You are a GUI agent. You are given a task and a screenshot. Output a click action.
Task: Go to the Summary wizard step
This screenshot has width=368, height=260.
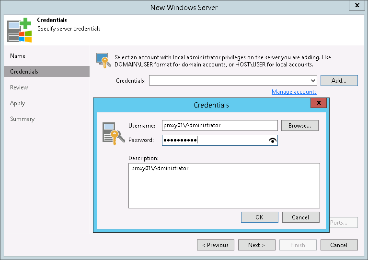pos(23,119)
